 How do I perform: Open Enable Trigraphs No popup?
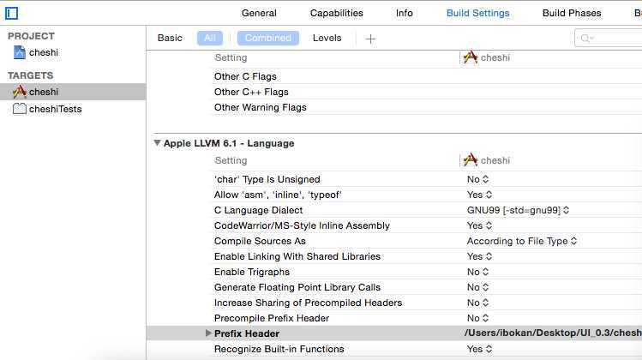(477, 272)
